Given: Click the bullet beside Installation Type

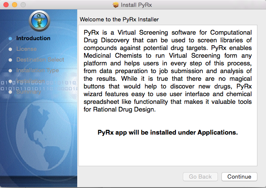Looking at the screenshot, I should point(10,70).
